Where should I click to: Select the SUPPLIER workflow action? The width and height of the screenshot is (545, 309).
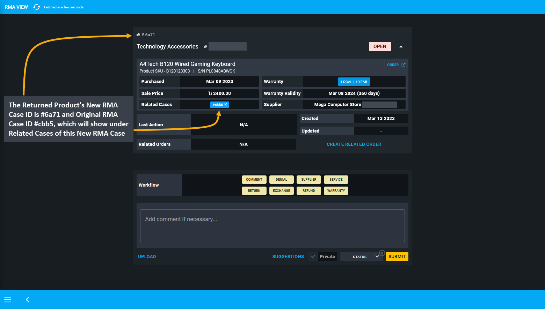[x=309, y=180]
